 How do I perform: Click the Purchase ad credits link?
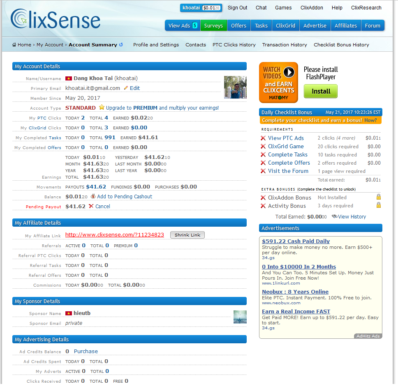(x=86, y=351)
